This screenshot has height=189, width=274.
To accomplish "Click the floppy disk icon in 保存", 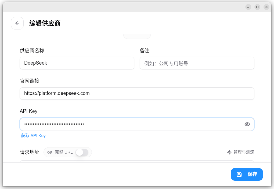I will tap(239, 174).
